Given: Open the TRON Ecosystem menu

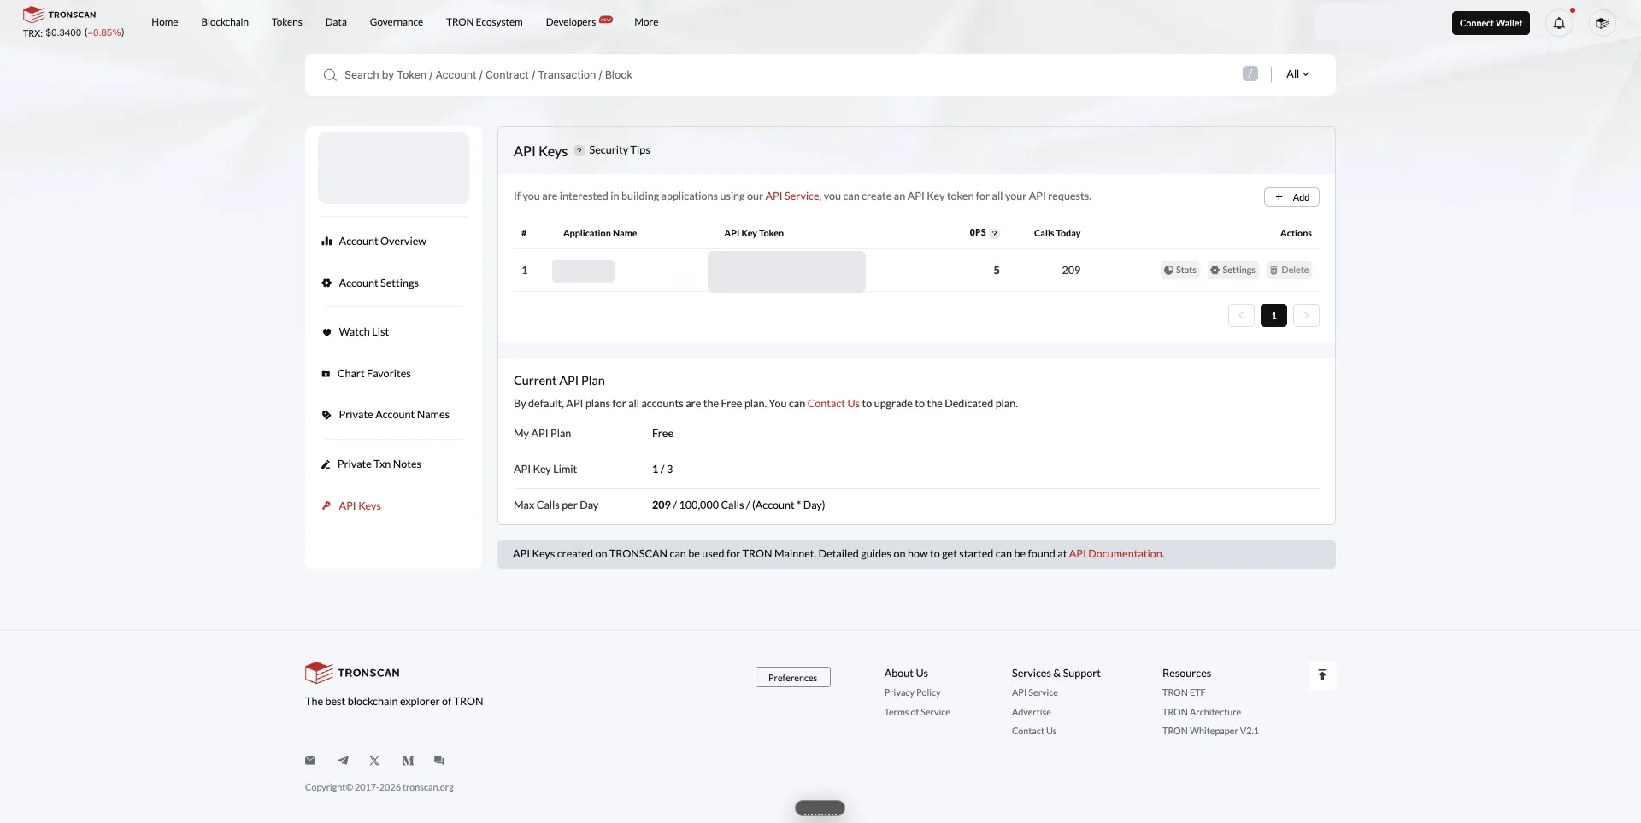Looking at the screenshot, I should [x=485, y=22].
